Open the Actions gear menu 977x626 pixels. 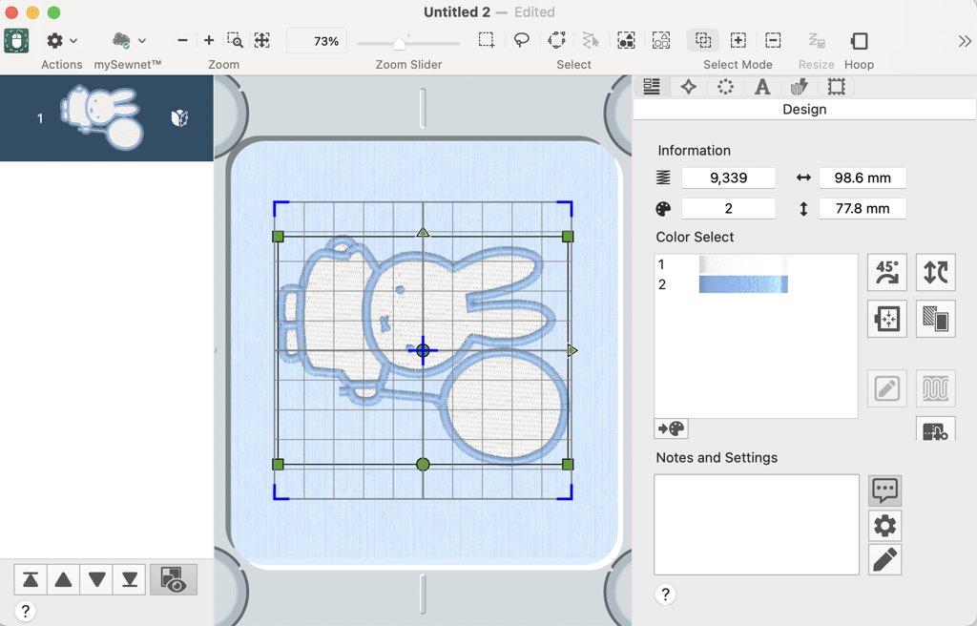click(61, 41)
